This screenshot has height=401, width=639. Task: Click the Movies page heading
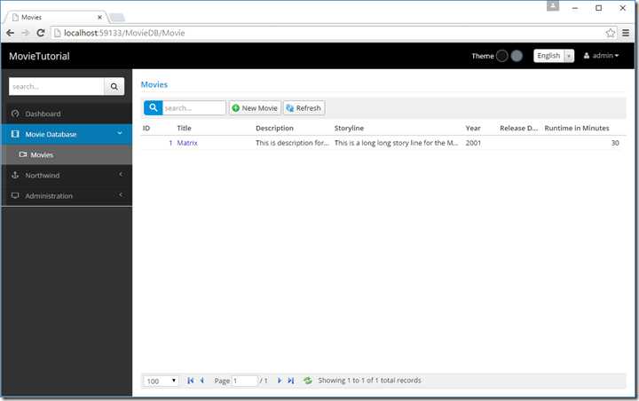tap(154, 84)
